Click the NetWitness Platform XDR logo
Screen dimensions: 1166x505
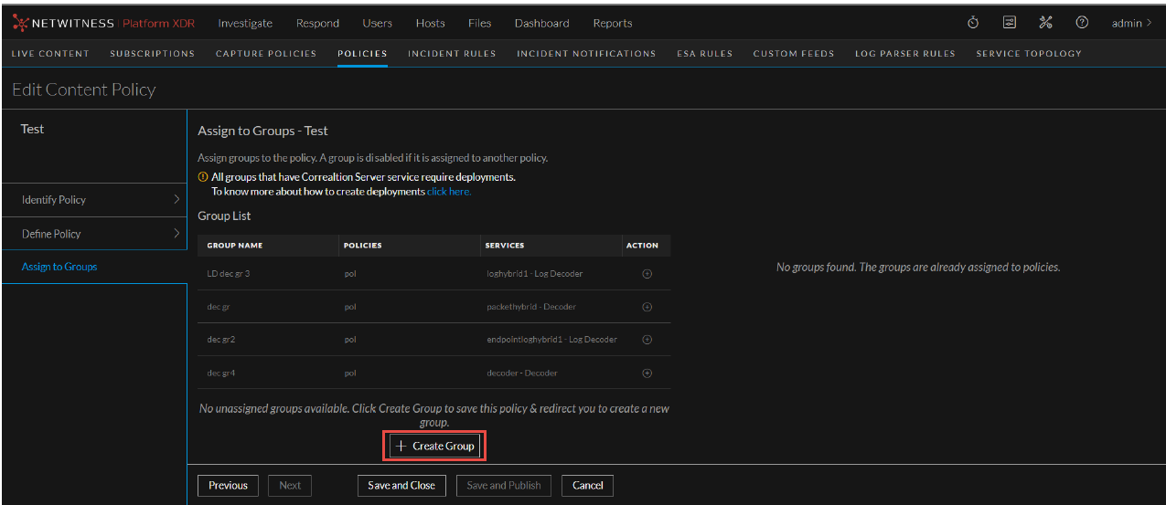(x=103, y=23)
